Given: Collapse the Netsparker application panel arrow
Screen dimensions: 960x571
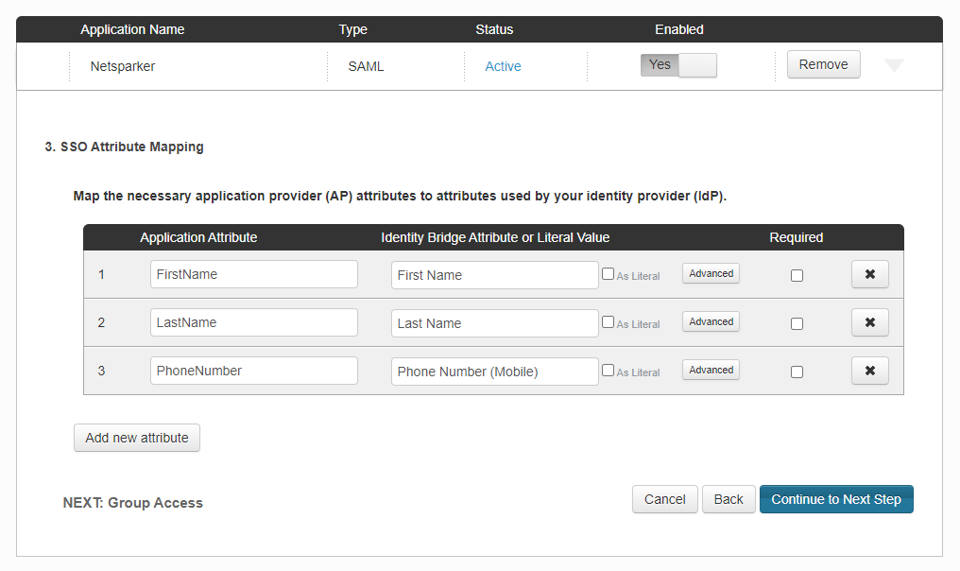Looking at the screenshot, I should point(894,65).
